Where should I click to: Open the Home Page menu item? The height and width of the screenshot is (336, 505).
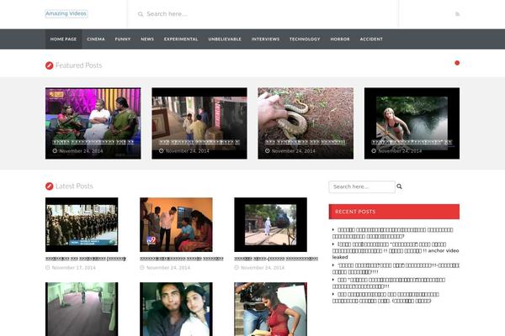(63, 39)
